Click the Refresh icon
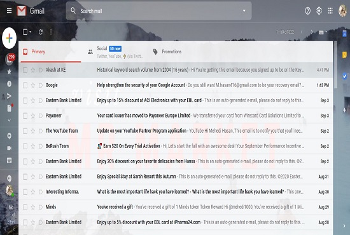Viewport: 350px width, 235px height. pyautogui.click(x=41, y=32)
